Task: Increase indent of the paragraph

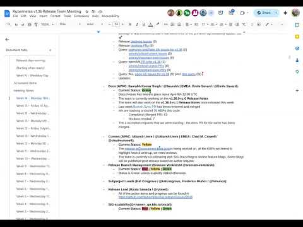Action: pos(237,25)
